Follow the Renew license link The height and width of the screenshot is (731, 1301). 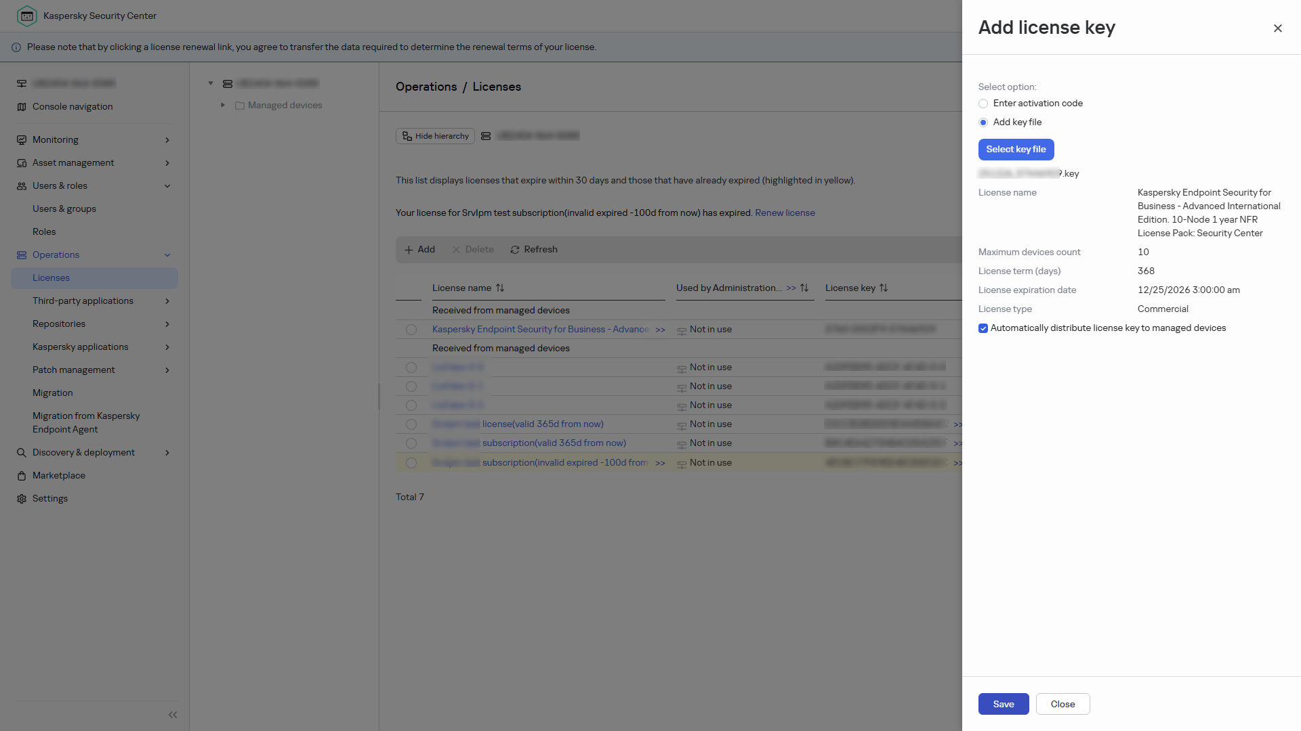point(785,213)
